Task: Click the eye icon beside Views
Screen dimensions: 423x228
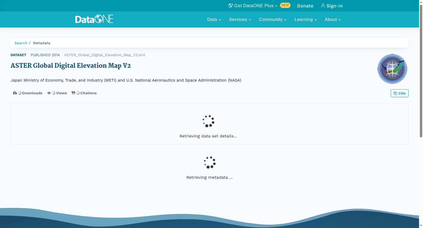Action: point(49,93)
